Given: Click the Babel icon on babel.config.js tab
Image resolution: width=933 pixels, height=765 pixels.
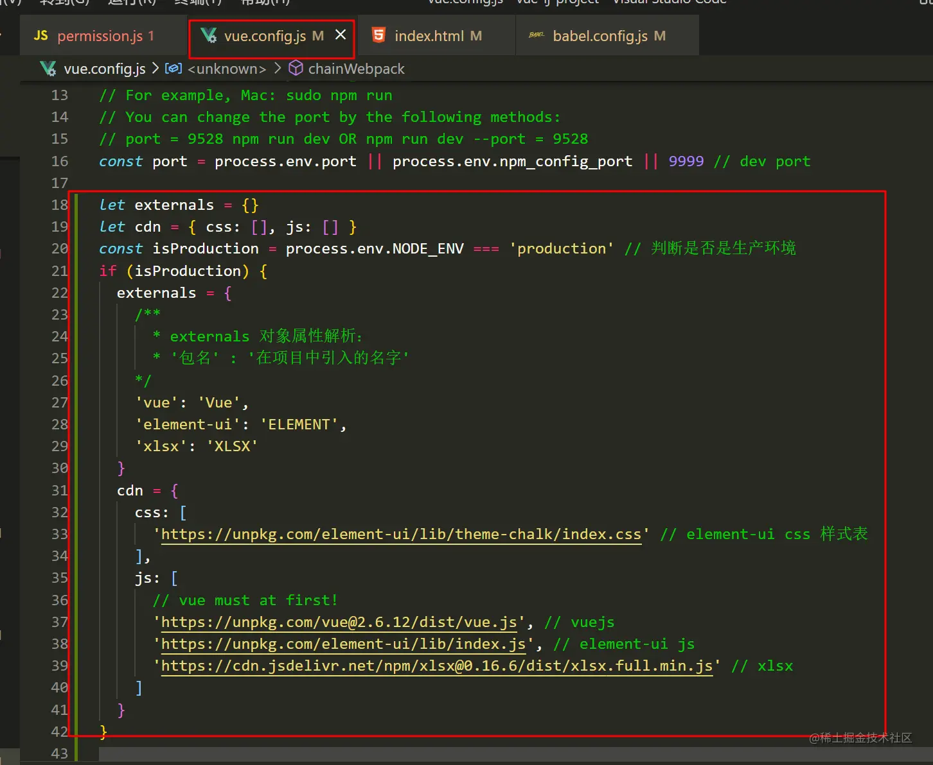Looking at the screenshot, I should [x=537, y=35].
